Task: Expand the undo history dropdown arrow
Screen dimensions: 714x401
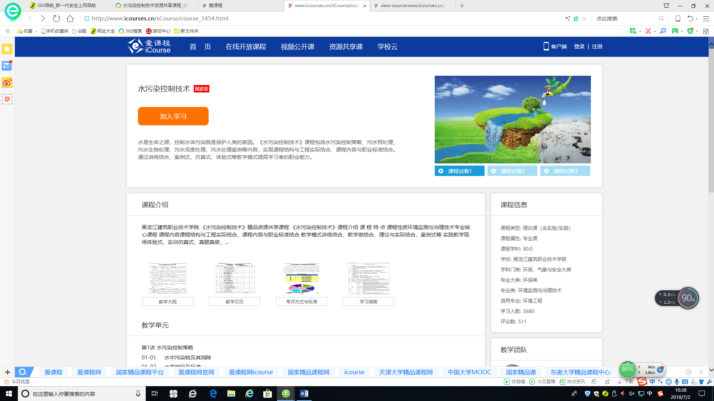Action: click(697, 19)
